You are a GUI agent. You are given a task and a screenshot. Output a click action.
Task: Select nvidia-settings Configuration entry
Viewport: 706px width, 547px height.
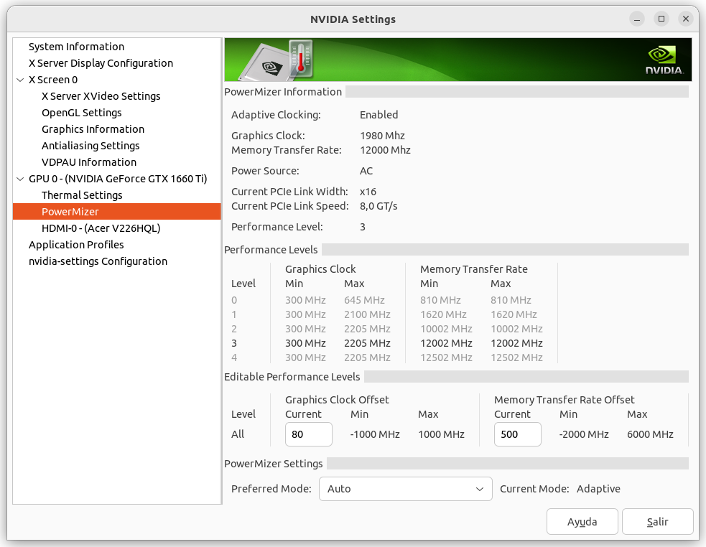pyautogui.click(x=98, y=261)
